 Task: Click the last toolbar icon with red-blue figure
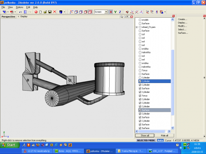(x=162, y=12)
